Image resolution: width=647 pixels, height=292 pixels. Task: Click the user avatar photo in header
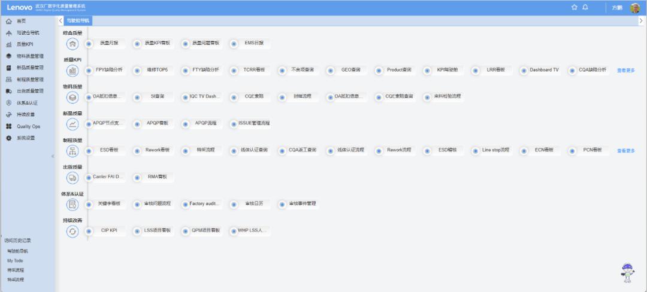tap(635, 8)
